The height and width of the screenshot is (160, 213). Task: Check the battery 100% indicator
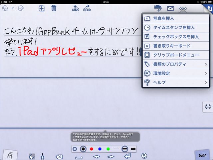click(206, 2)
